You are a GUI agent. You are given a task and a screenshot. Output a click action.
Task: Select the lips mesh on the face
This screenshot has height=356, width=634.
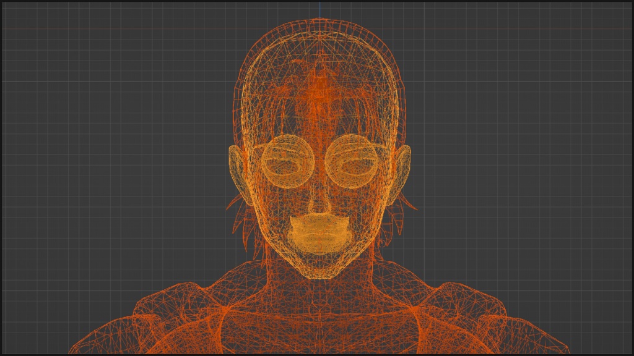pos(319,234)
